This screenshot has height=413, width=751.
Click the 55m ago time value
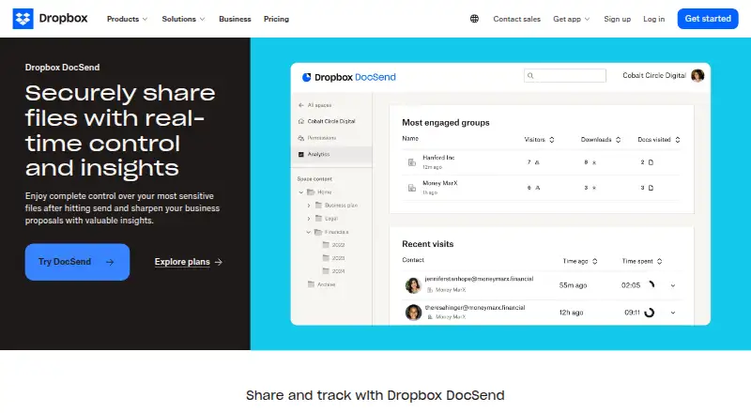coord(573,285)
